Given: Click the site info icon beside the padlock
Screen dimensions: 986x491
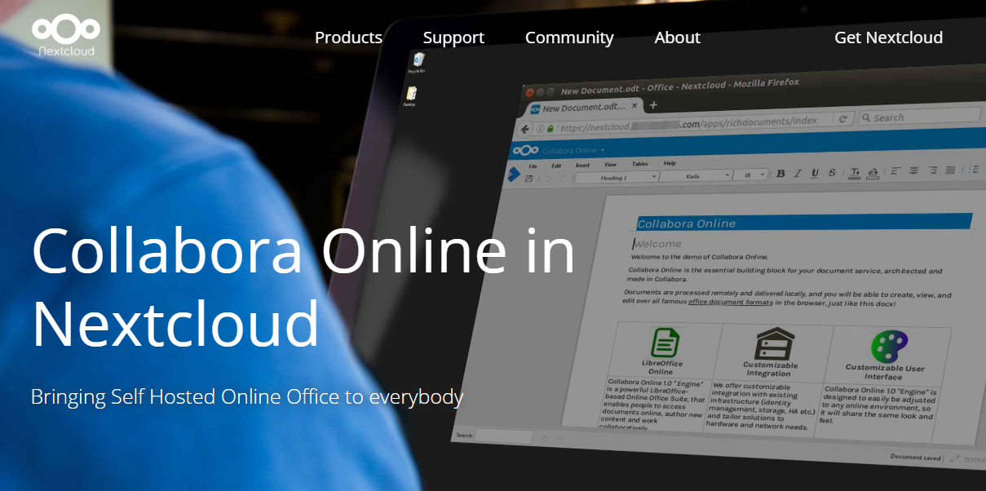Looking at the screenshot, I should pos(540,129).
